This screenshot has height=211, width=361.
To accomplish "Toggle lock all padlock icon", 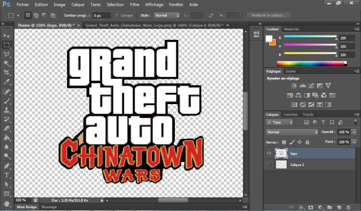I will [x=307, y=142].
